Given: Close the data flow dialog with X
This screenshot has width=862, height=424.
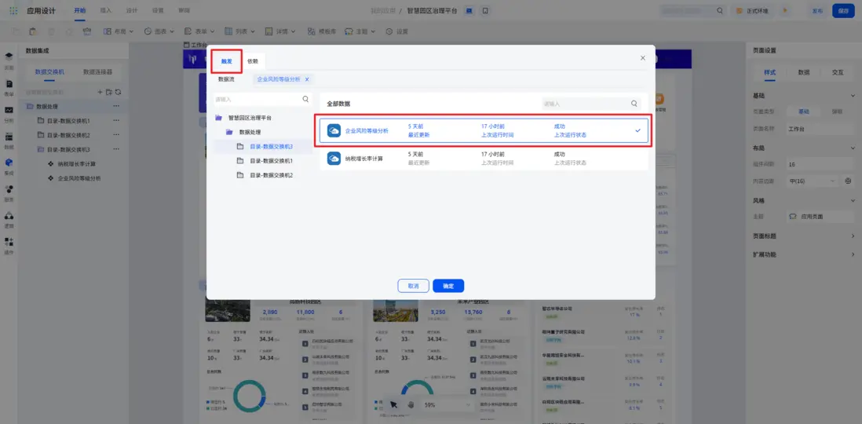Looking at the screenshot, I should tap(643, 58).
